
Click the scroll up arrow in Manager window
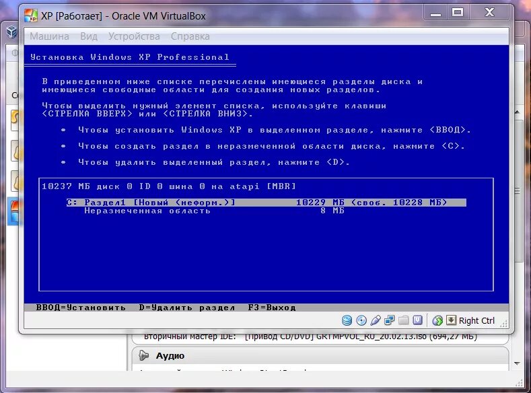tap(517, 112)
